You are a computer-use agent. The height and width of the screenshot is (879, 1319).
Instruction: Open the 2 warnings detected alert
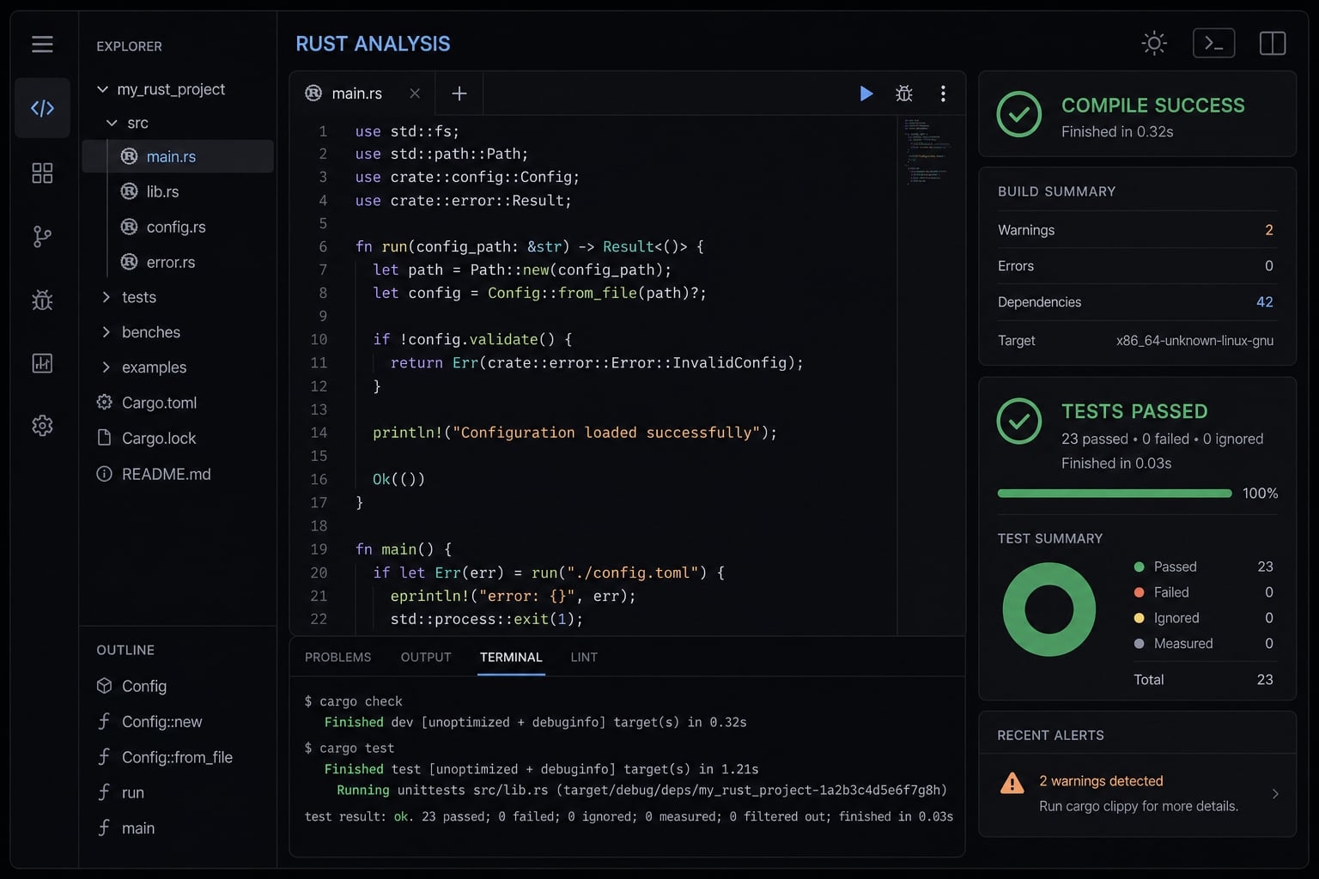(1138, 794)
